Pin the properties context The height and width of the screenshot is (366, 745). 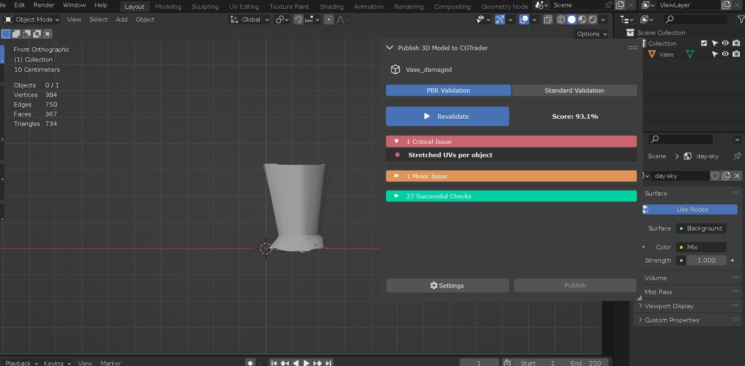click(x=737, y=156)
